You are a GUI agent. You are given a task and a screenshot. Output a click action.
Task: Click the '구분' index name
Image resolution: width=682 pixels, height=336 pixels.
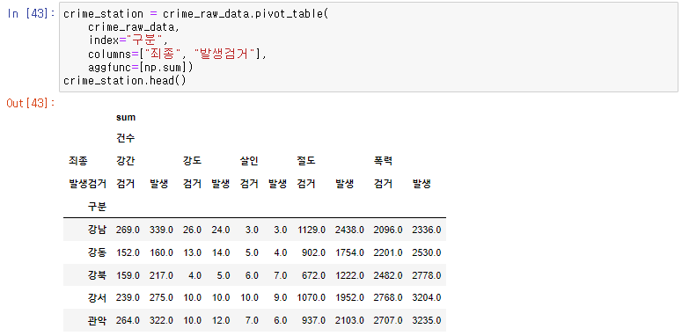click(x=97, y=207)
